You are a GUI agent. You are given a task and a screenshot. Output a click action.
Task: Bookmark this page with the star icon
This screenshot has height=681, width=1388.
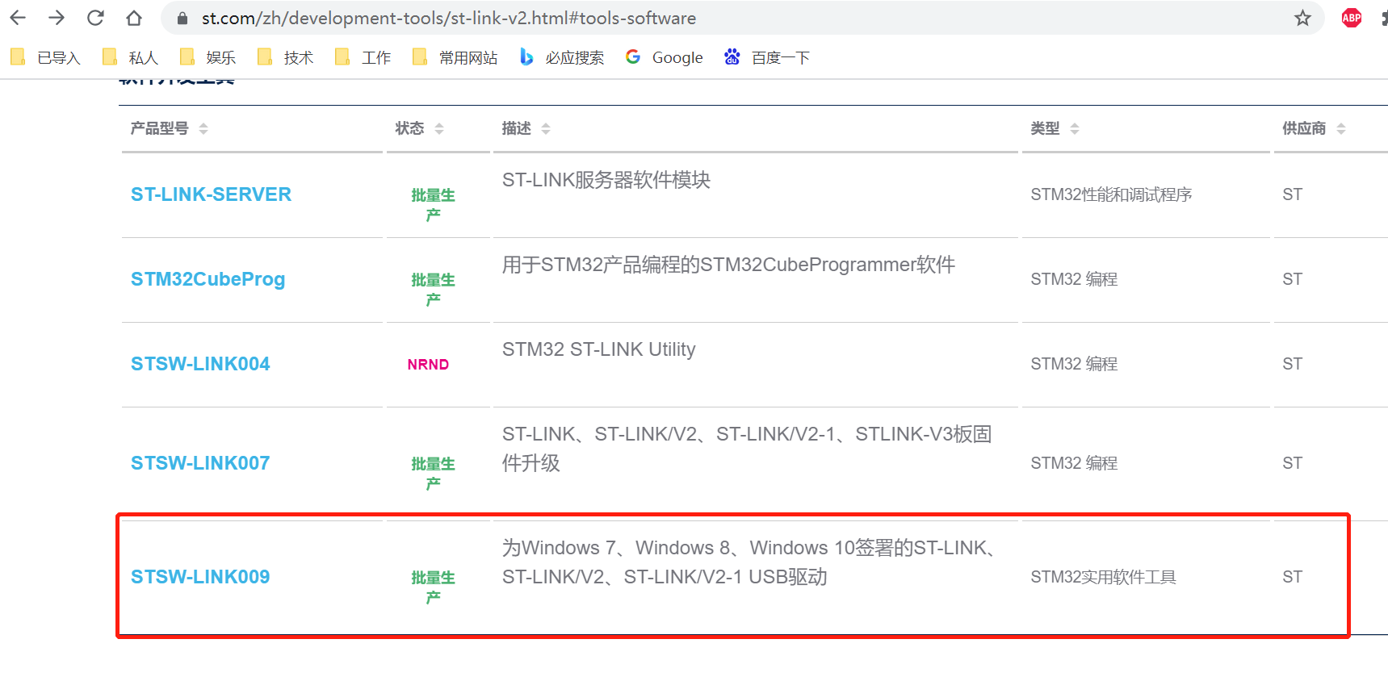click(x=1302, y=18)
